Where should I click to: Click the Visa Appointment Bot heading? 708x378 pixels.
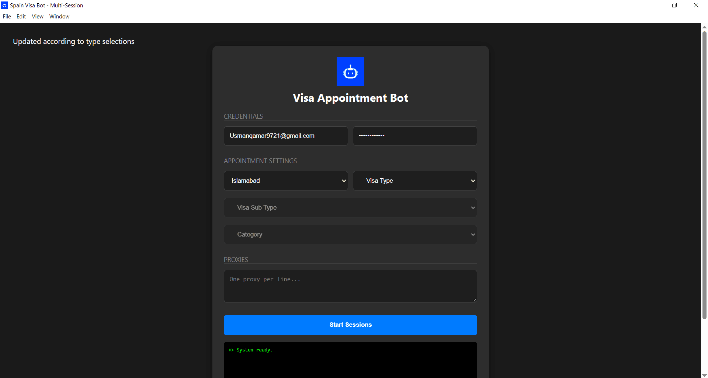click(350, 98)
